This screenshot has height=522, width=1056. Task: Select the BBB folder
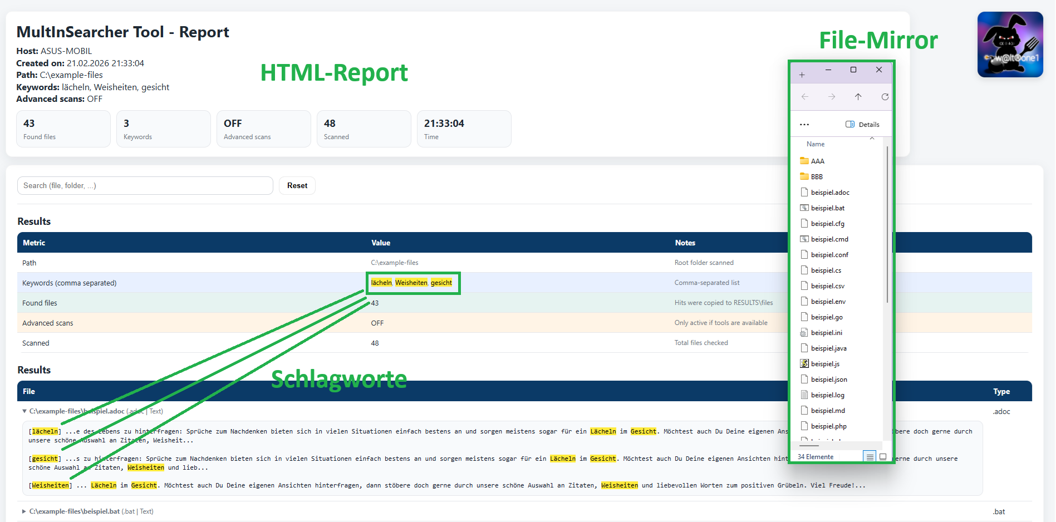click(816, 176)
